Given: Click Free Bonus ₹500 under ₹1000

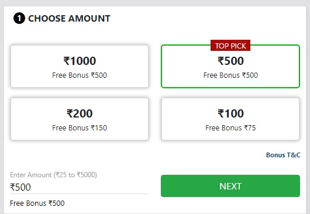Looking at the screenshot, I should (x=80, y=75).
